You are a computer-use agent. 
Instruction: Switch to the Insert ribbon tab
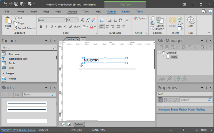[x=34, y=12]
